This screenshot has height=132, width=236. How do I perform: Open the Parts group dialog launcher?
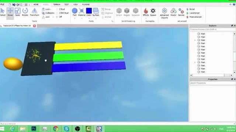pos(112,21)
